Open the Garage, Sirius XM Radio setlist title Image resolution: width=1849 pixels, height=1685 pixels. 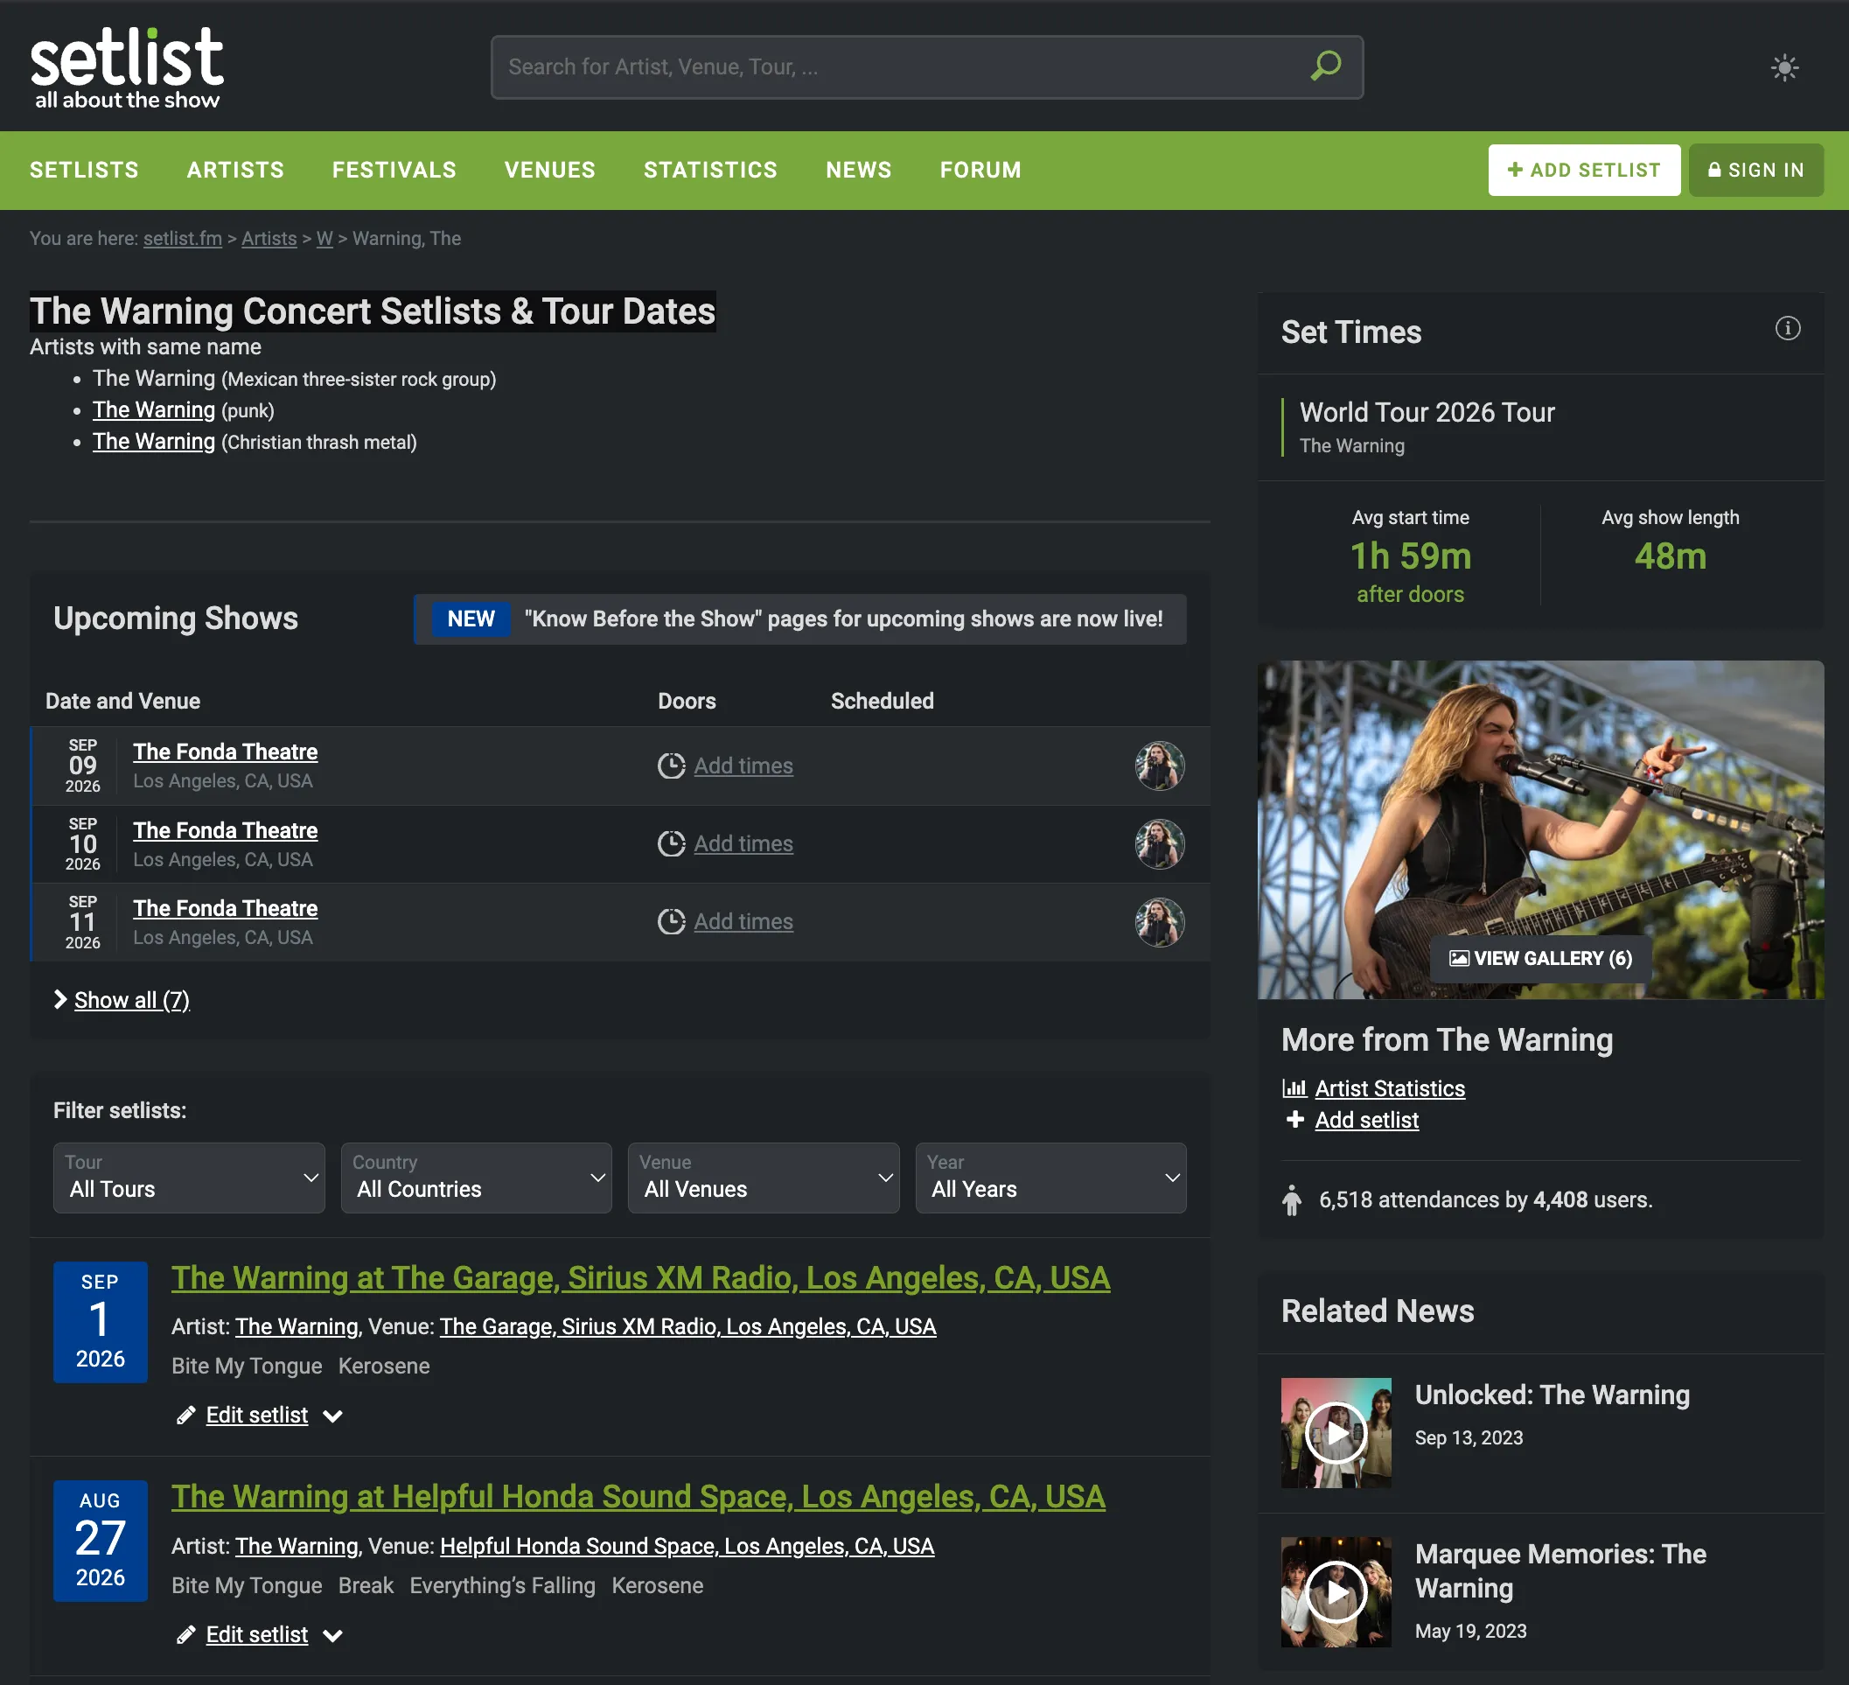(640, 1277)
